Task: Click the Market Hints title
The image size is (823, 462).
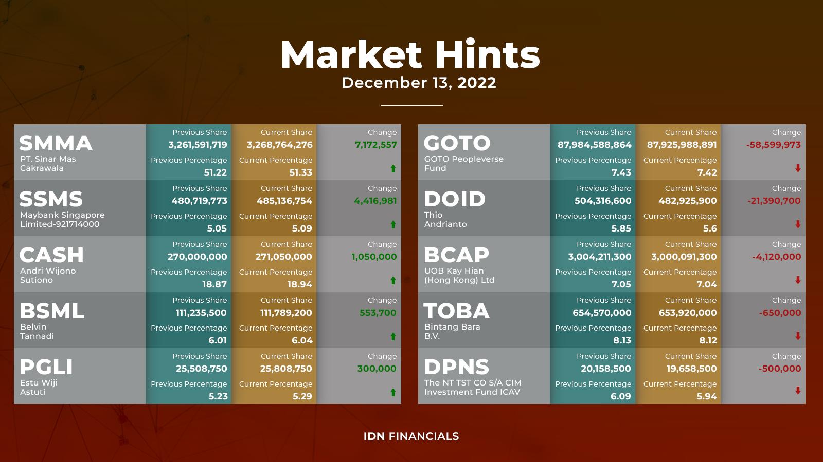Action: pos(410,54)
